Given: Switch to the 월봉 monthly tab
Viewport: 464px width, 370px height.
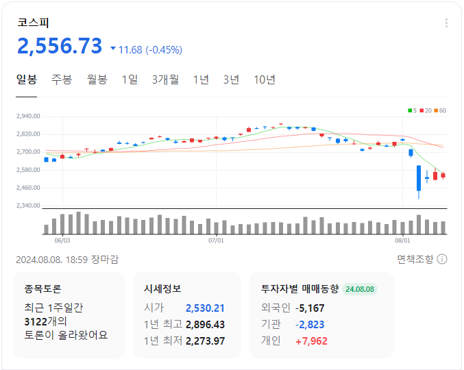Looking at the screenshot, I should click(x=97, y=79).
